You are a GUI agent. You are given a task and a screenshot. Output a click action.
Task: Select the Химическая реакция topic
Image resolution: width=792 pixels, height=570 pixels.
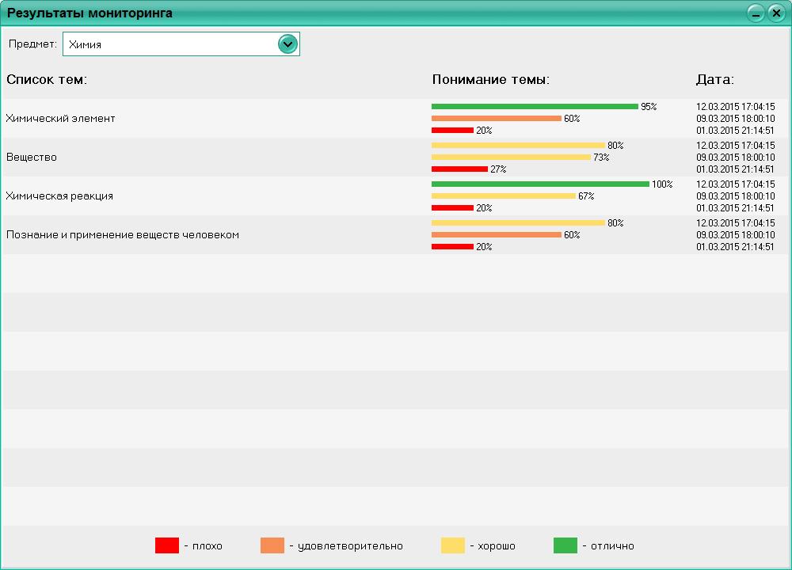59,196
